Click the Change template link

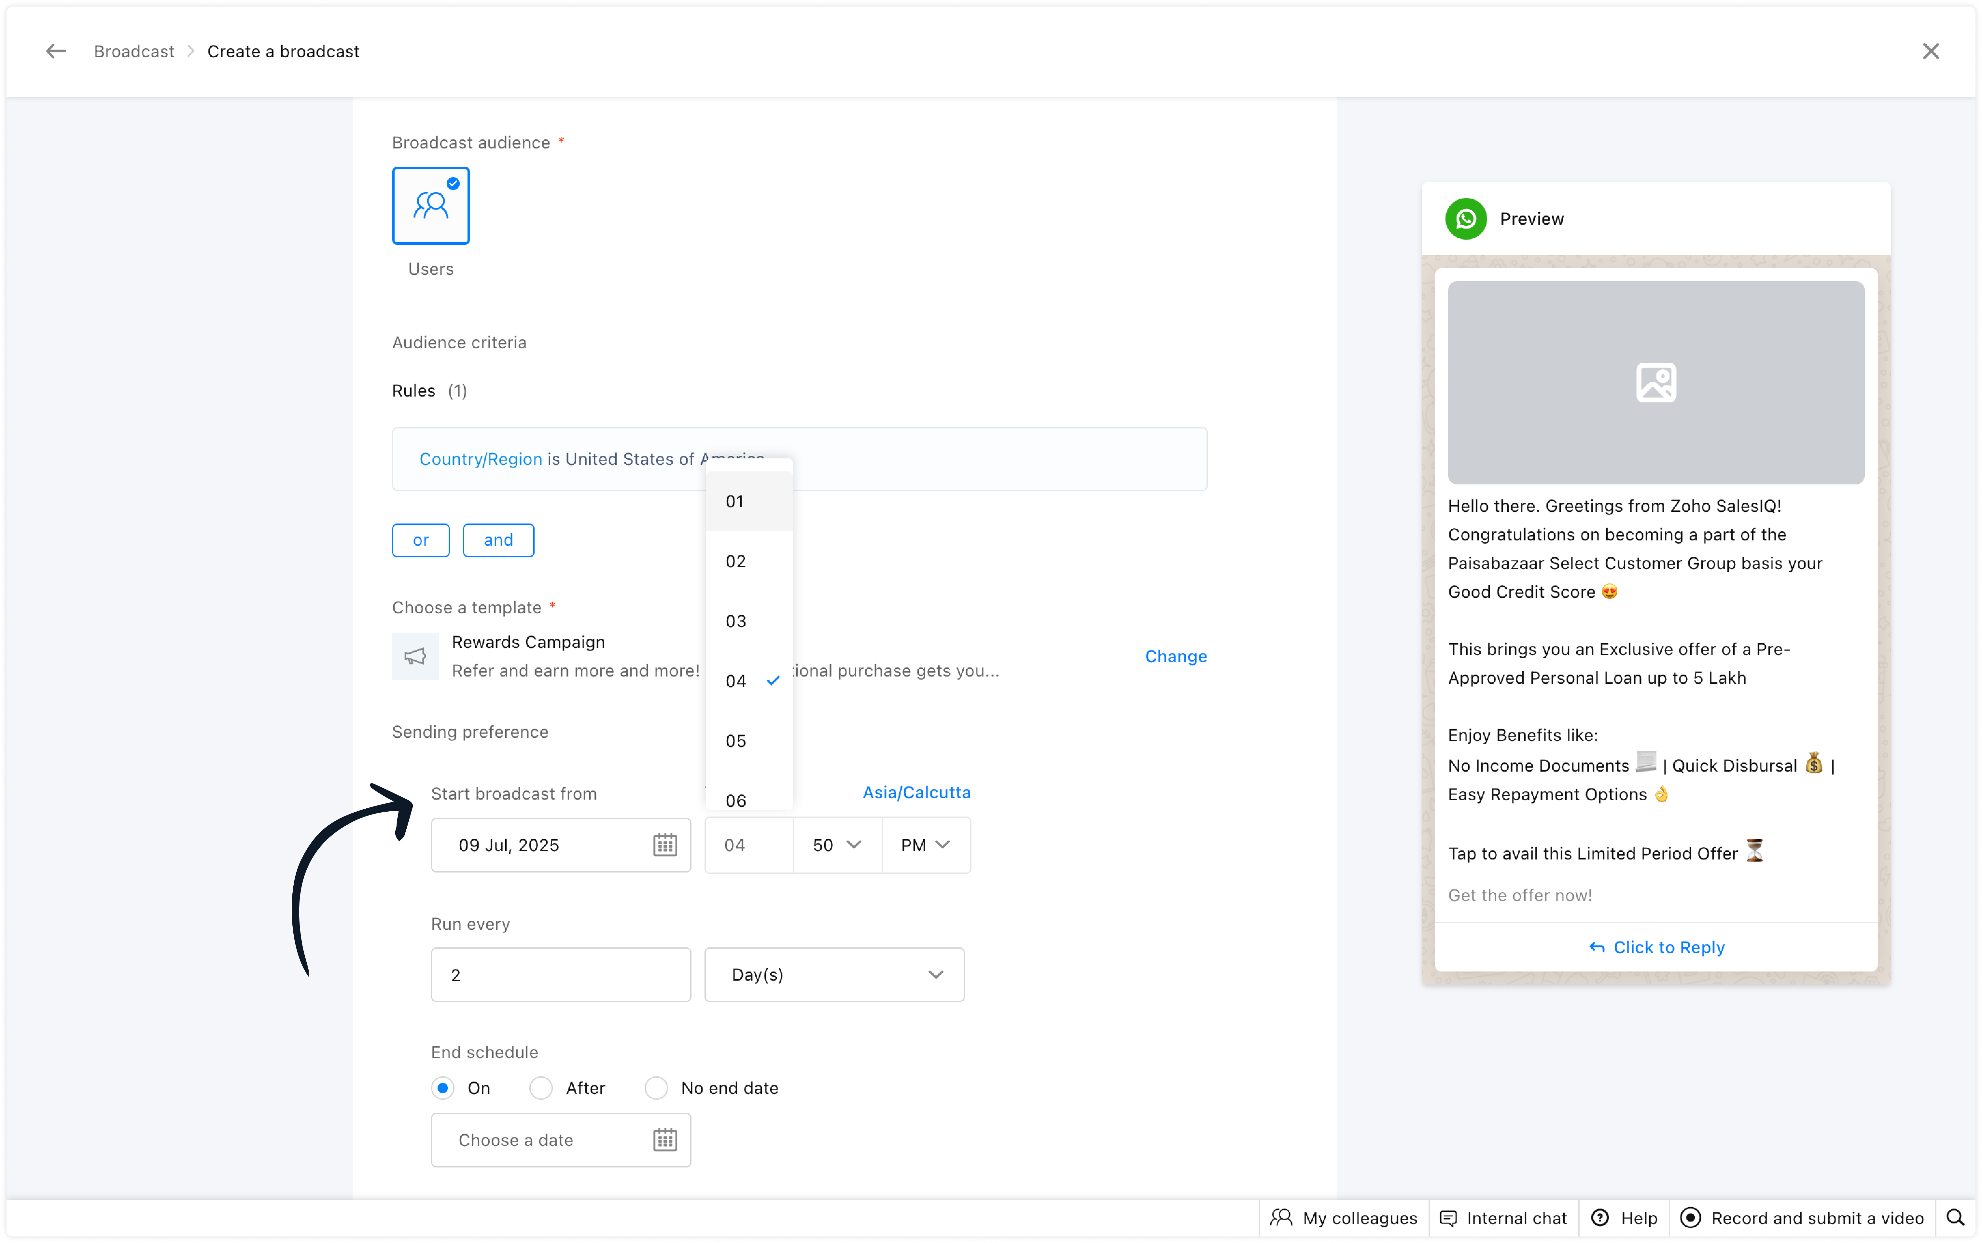(1176, 656)
